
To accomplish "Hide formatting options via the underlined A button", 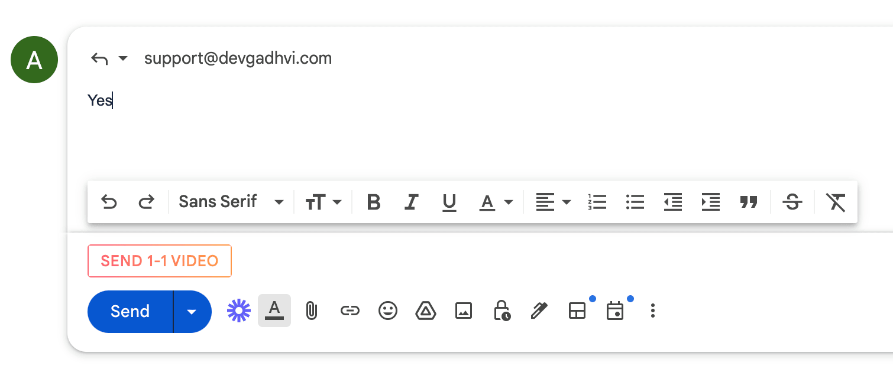I will click(x=274, y=311).
